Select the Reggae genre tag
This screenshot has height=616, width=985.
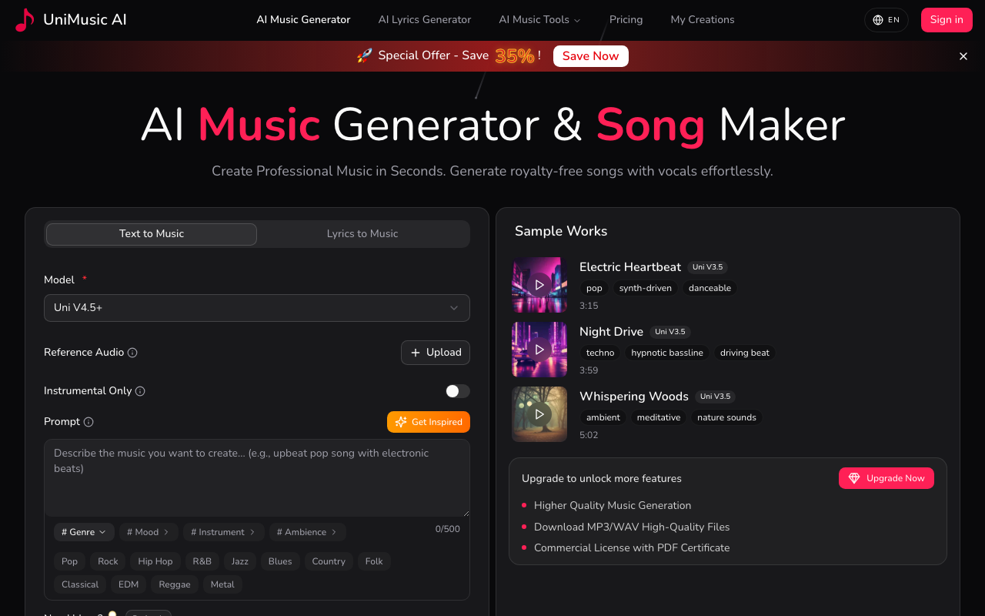(175, 584)
